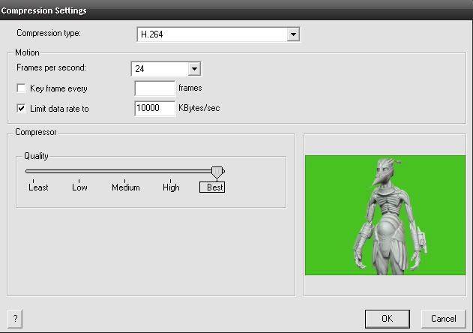Set quality to High on slider

click(171, 172)
